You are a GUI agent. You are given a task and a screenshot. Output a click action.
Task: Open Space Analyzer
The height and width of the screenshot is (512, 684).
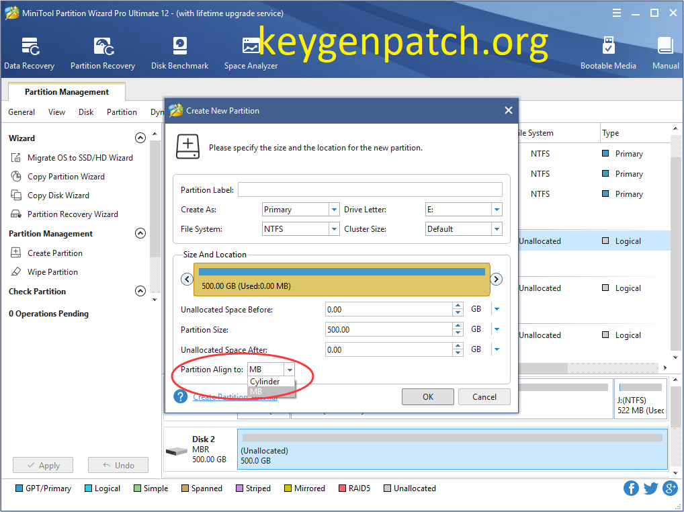coord(251,53)
